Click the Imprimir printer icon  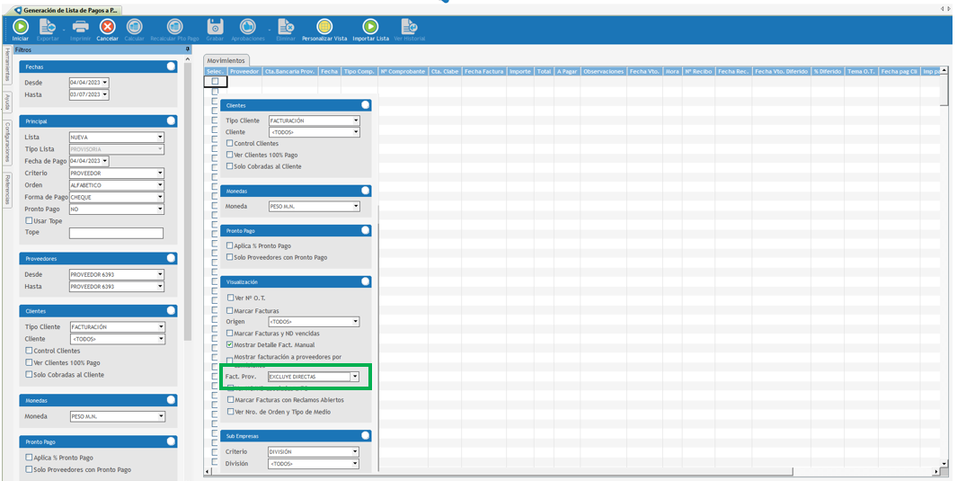pyautogui.click(x=81, y=27)
